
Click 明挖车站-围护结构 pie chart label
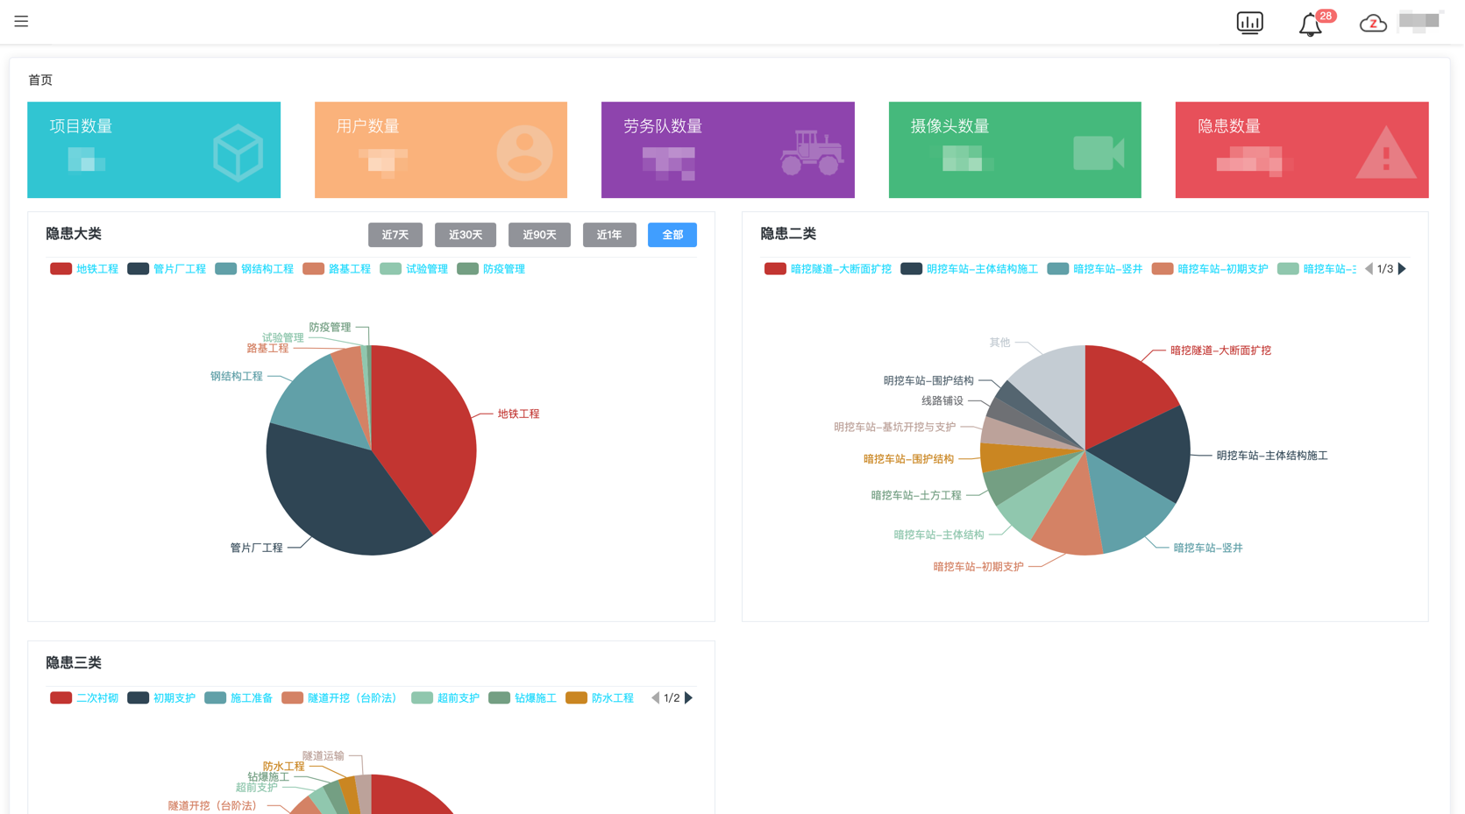point(928,381)
